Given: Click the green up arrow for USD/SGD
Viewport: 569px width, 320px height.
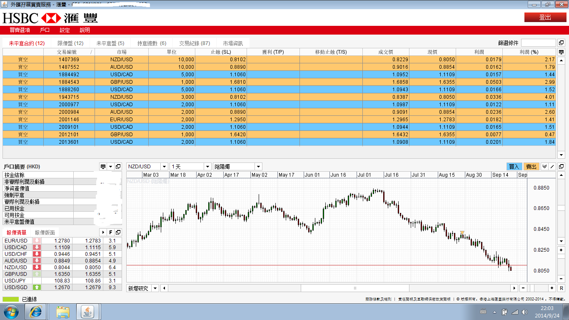Looking at the screenshot, I should click(x=37, y=287).
